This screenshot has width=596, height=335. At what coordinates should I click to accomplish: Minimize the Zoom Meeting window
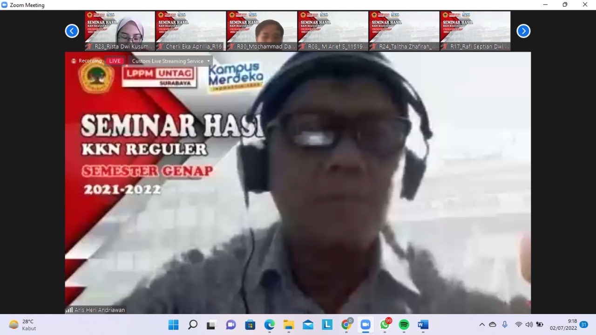click(545, 5)
